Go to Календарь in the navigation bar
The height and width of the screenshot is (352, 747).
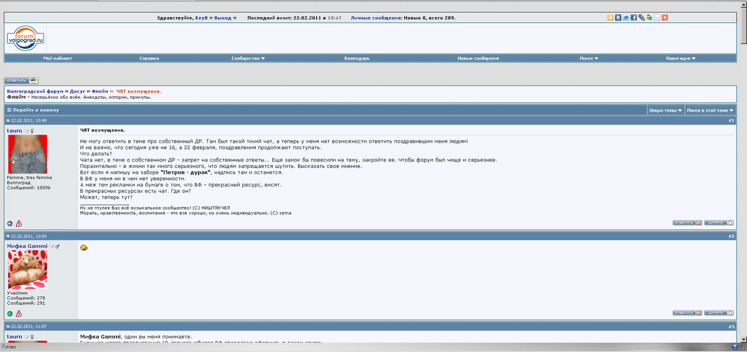pos(357,58)
